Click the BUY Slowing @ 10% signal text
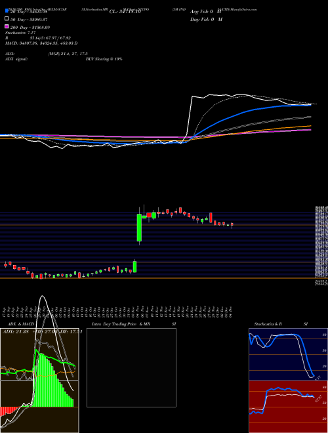This screenshot has height=433, width=328. 104,59
